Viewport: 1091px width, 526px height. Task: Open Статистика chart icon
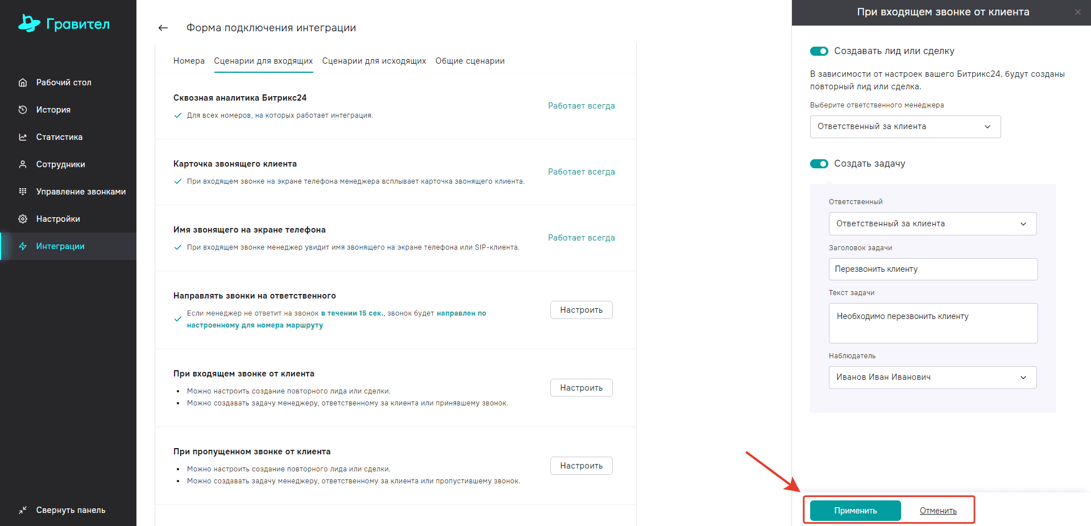tap(23, 137)
